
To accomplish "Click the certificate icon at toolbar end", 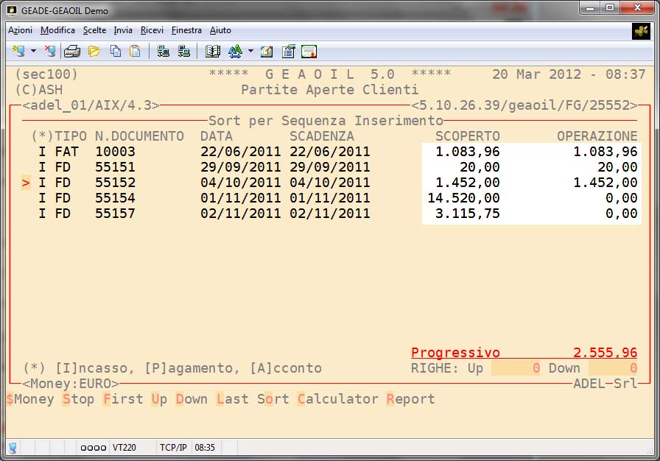I will pyautogui.click(x=309, y=52).
